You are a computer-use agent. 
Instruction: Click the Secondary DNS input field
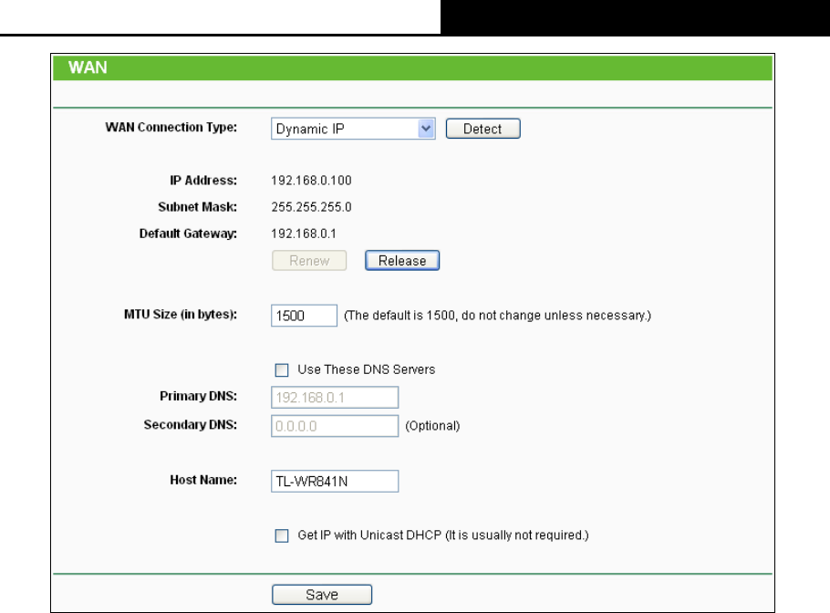pos(335,426)
